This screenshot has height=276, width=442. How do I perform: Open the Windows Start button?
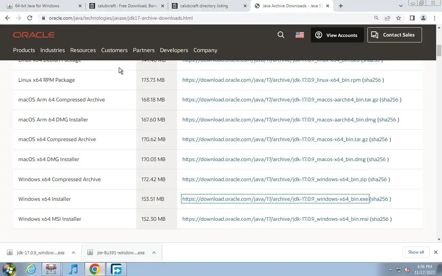9,269
